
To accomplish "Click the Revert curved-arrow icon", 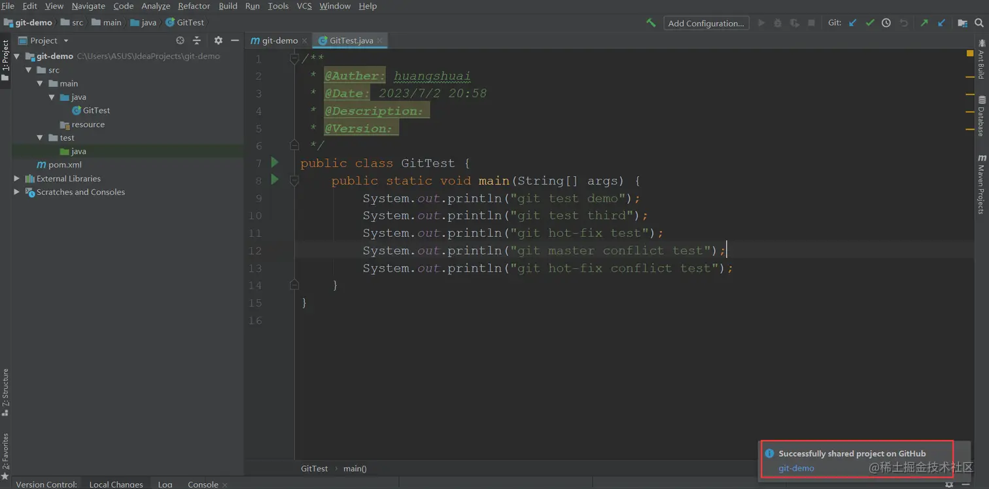I will tap(904, 23).
